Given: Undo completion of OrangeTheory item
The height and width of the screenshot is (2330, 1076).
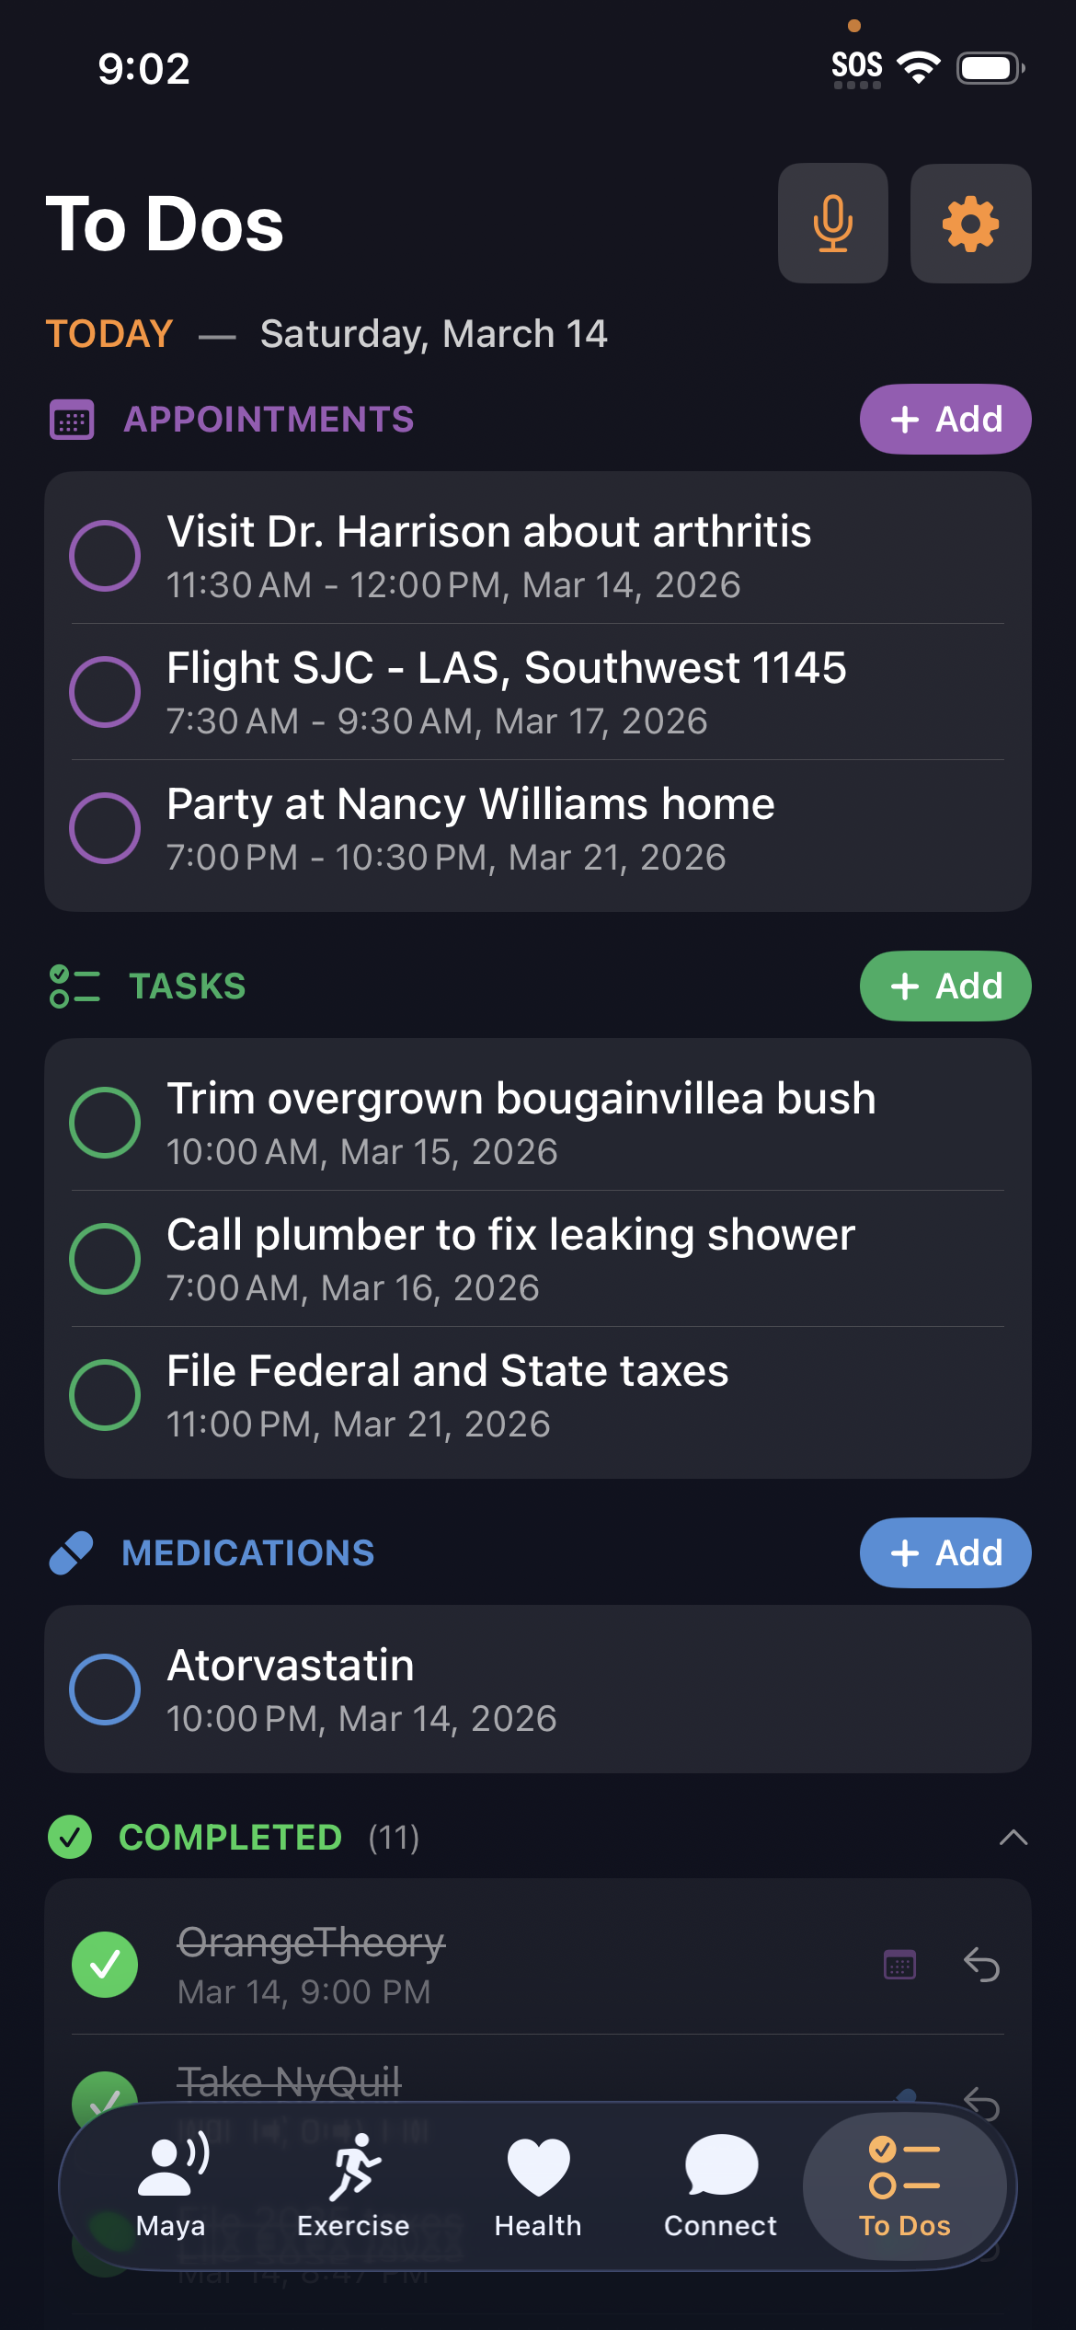Looking at the screenshot, I should [x=981, y=1965].
